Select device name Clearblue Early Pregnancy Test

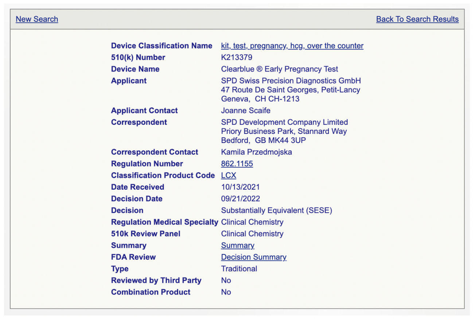pyautogui.click(x=279, y=69)
